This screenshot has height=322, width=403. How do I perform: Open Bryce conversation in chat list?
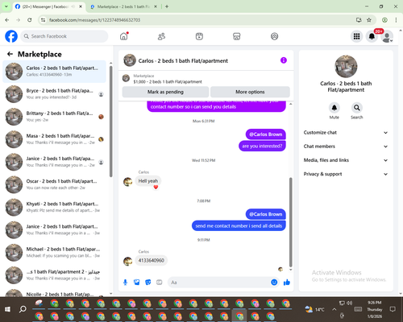point(55,94)
